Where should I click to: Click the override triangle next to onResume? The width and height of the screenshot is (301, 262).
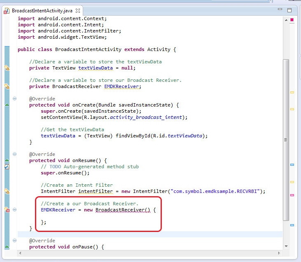click(7, 160)
